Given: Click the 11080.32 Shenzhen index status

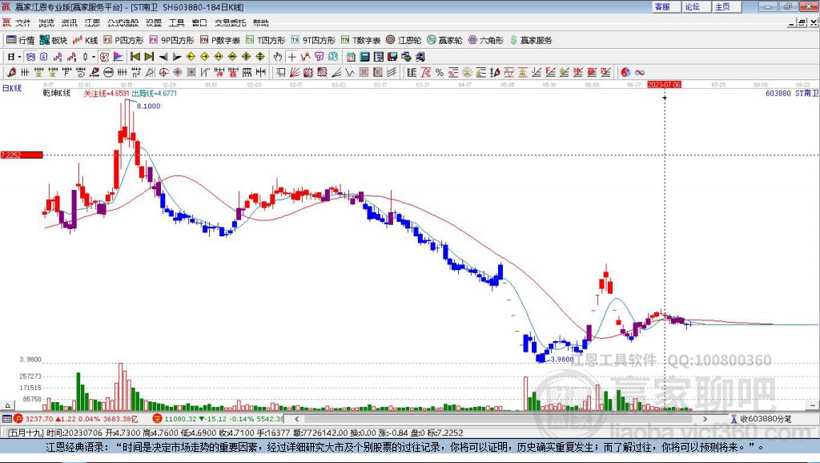Looking at the screenshot, I should pyautogui.click(x=181, y=418).
